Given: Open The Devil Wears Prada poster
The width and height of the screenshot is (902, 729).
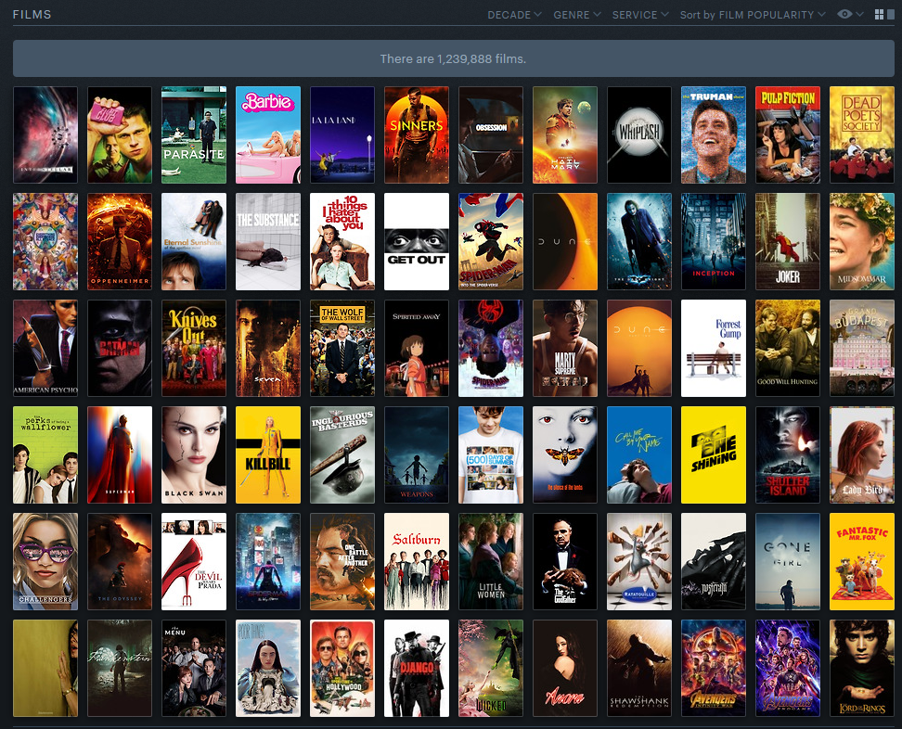Looking at the screenshot, I should click(194, 562).
